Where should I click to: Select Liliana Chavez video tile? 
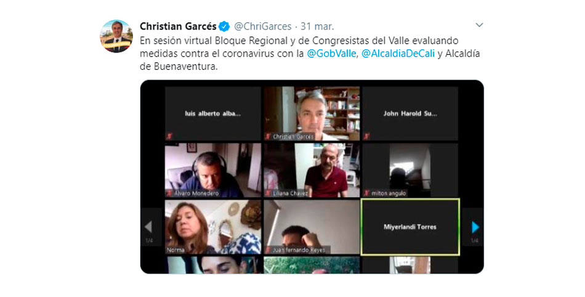312,170
